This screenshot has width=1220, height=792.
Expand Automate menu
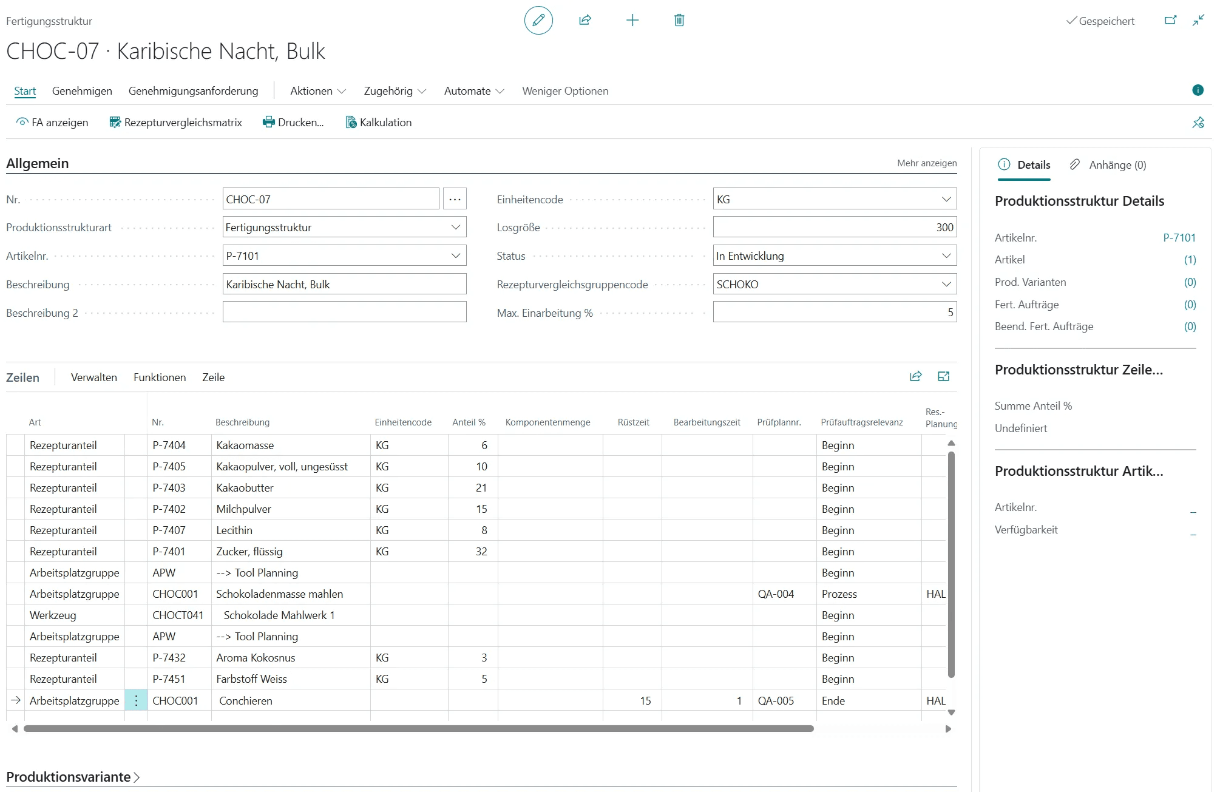[474, 91]
